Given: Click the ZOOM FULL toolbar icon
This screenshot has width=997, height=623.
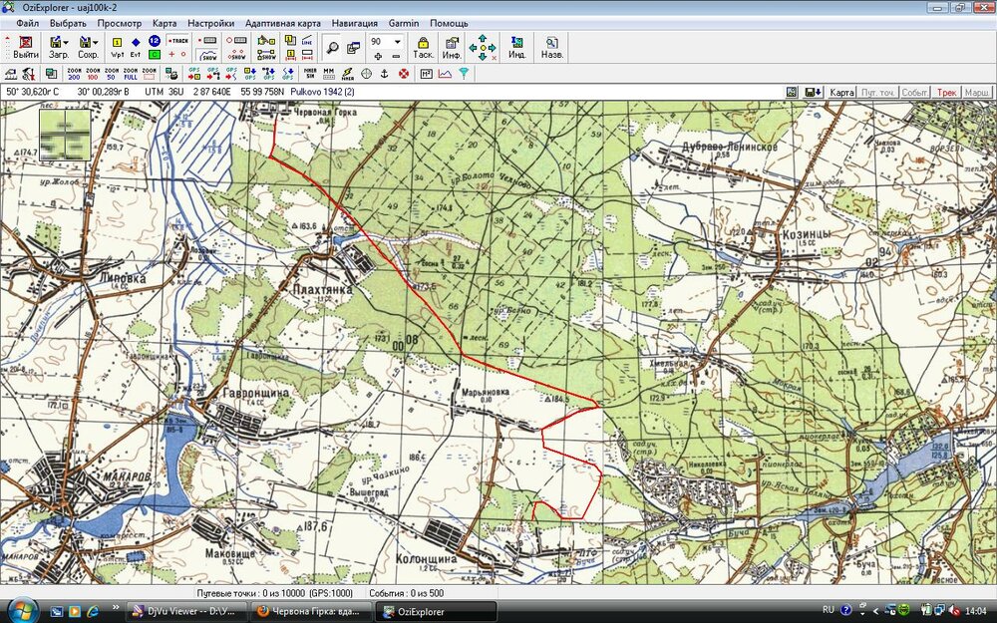Looking at the screenshot, I should point(130,74).
